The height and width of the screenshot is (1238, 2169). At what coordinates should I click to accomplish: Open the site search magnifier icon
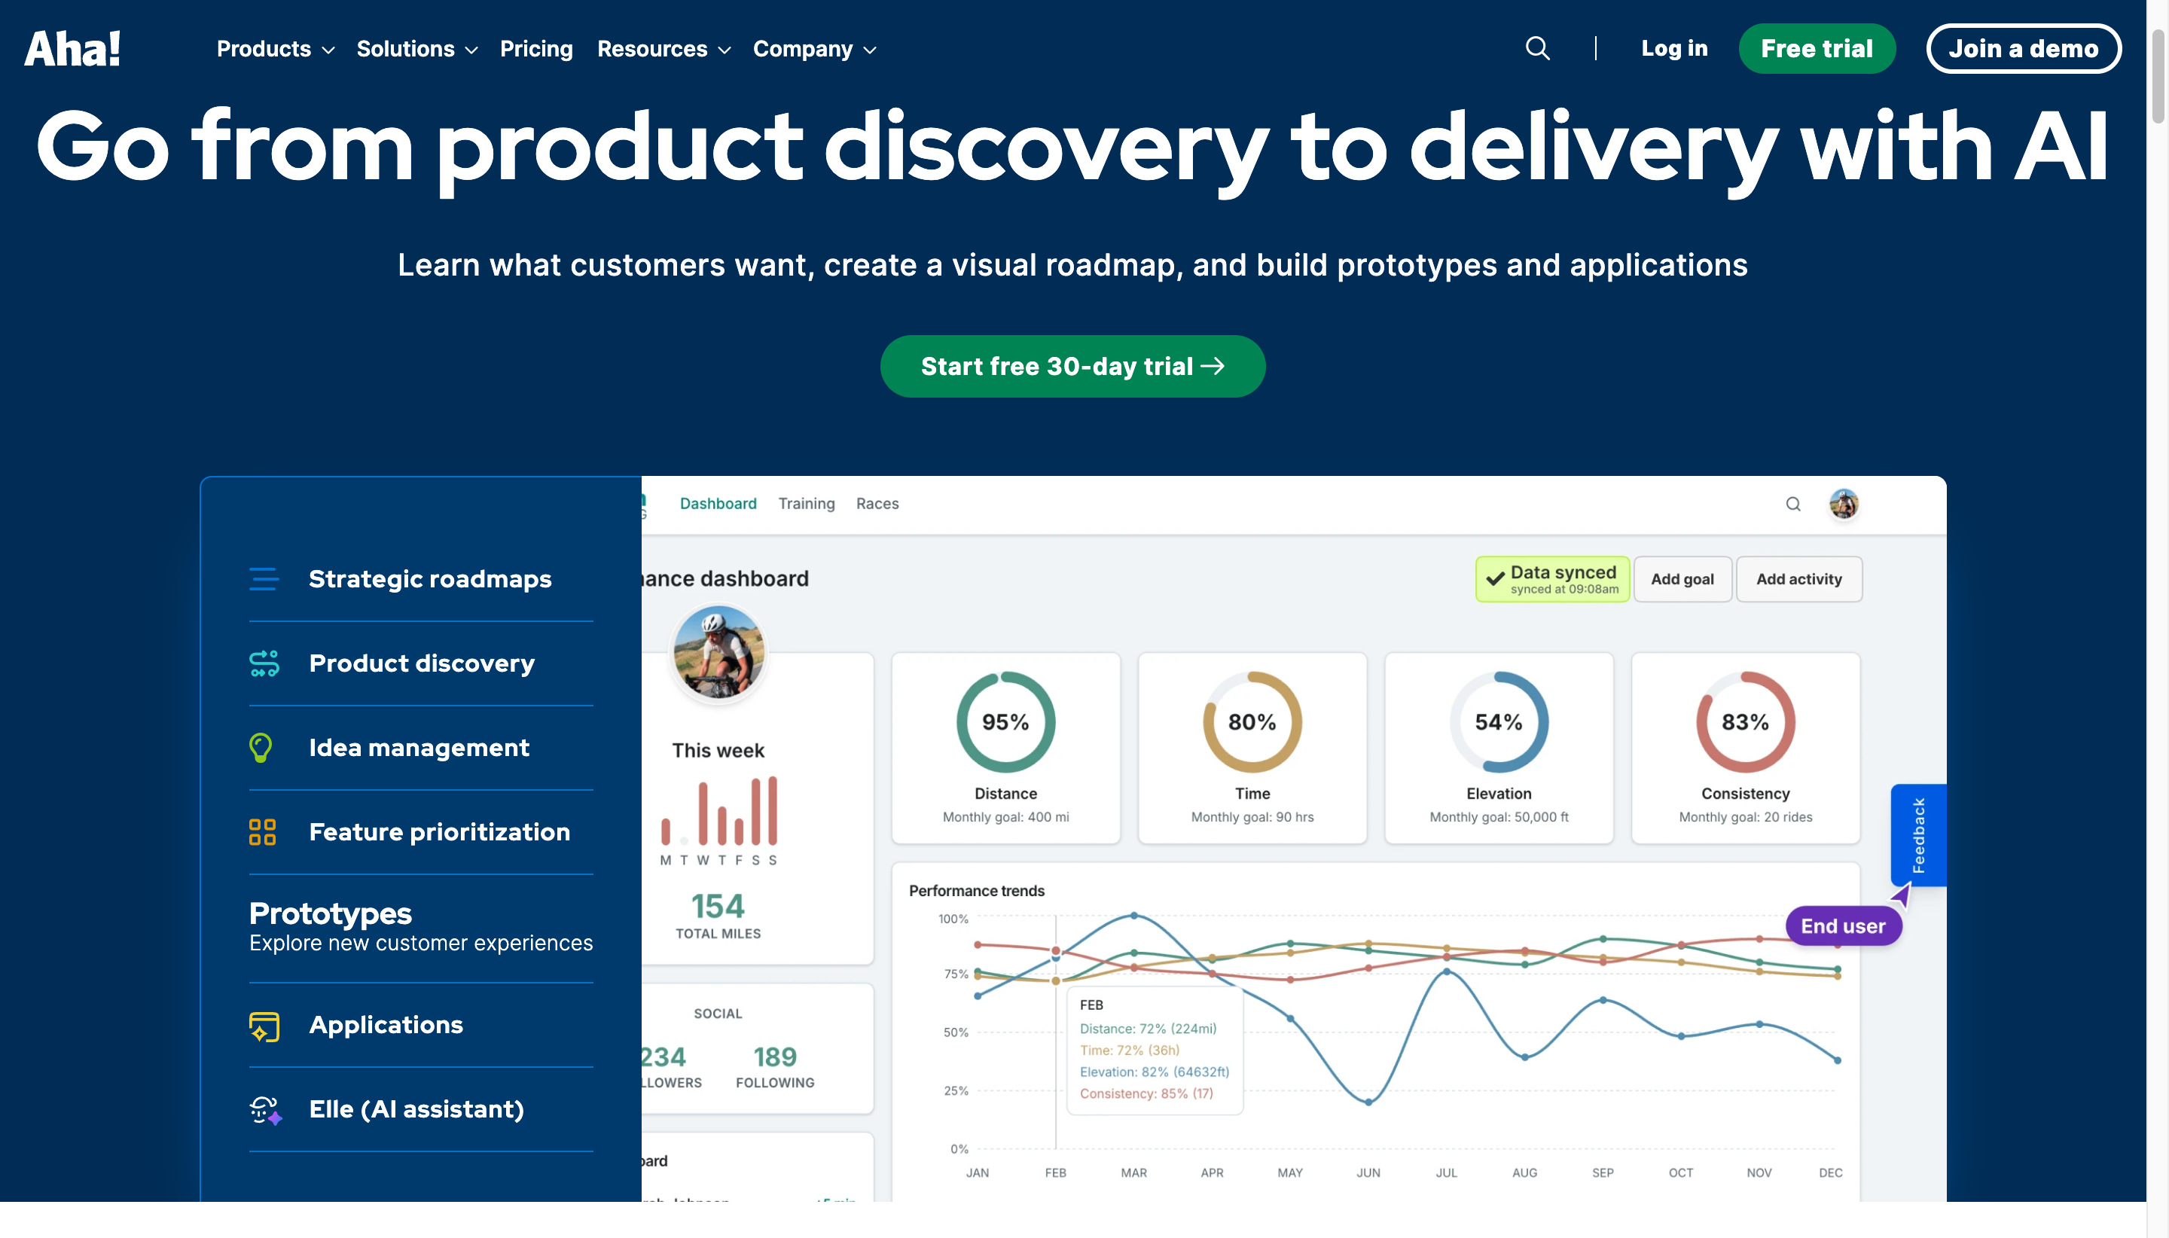click(1537, 48)
